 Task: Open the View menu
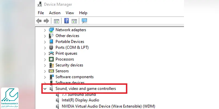(70, 13)
